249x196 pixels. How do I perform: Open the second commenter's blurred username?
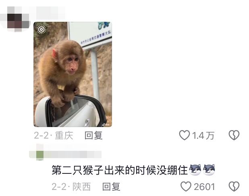click(x=73, y=154)
